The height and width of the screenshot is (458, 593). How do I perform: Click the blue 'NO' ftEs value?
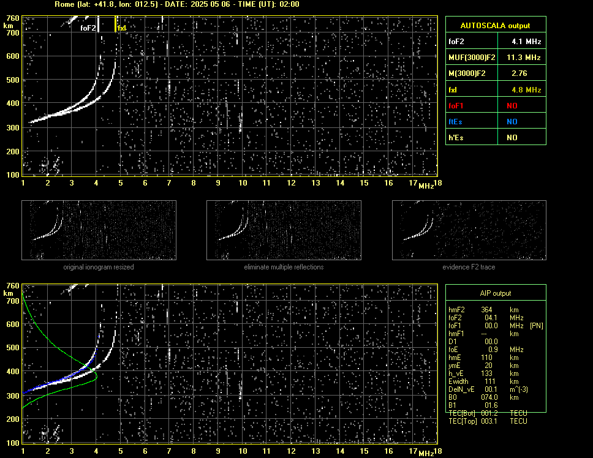click(512, 122)
